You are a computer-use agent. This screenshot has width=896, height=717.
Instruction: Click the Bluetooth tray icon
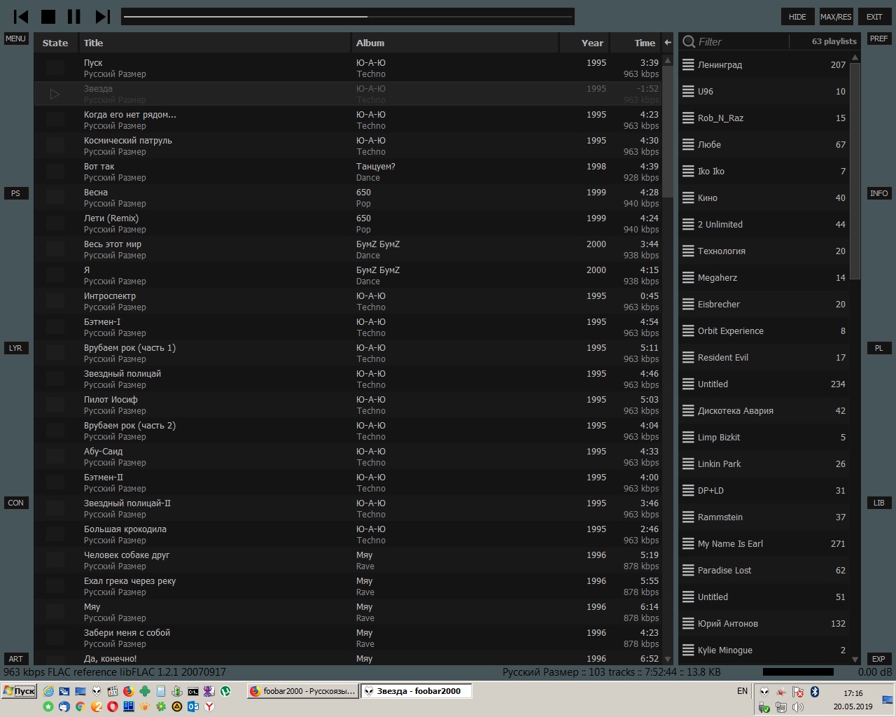815,692
